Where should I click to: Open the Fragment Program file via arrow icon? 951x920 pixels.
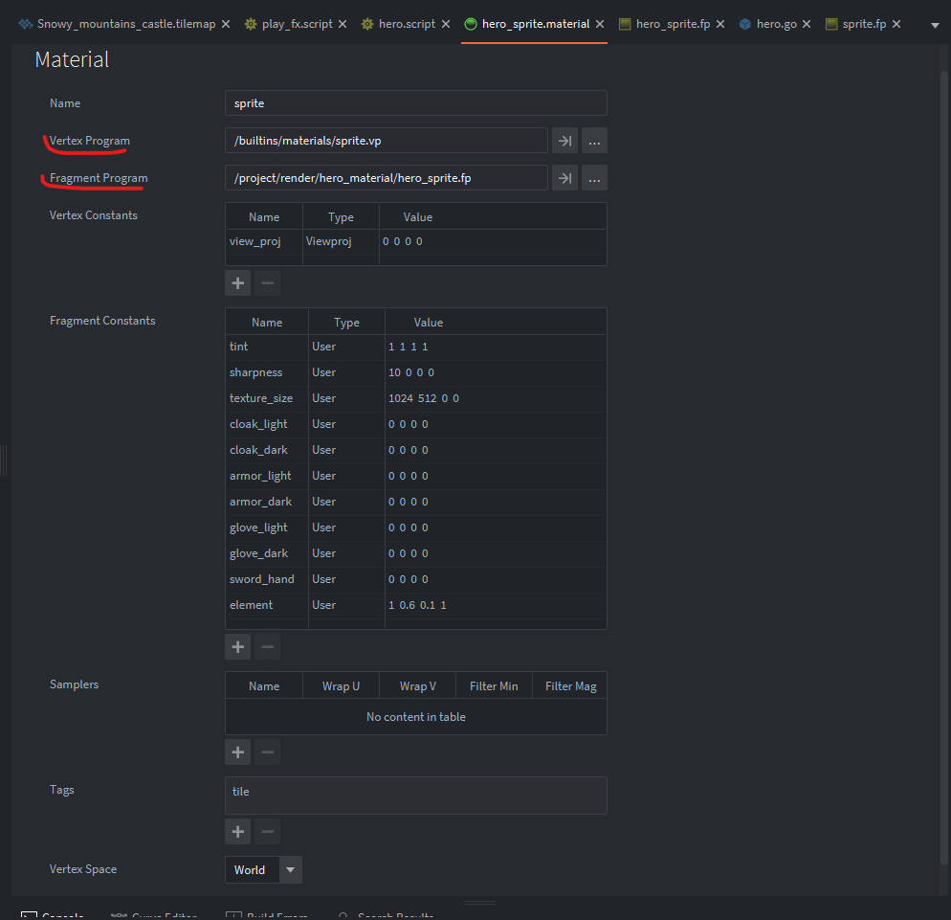tap(564, 178)
